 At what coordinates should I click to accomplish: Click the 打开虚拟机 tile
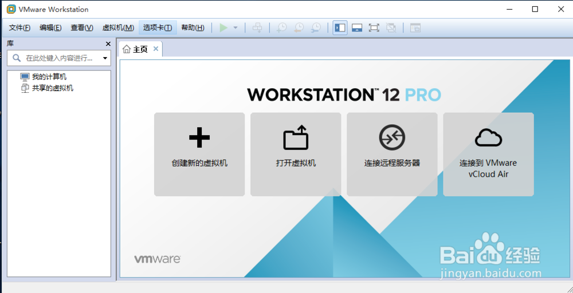[296, 155]
